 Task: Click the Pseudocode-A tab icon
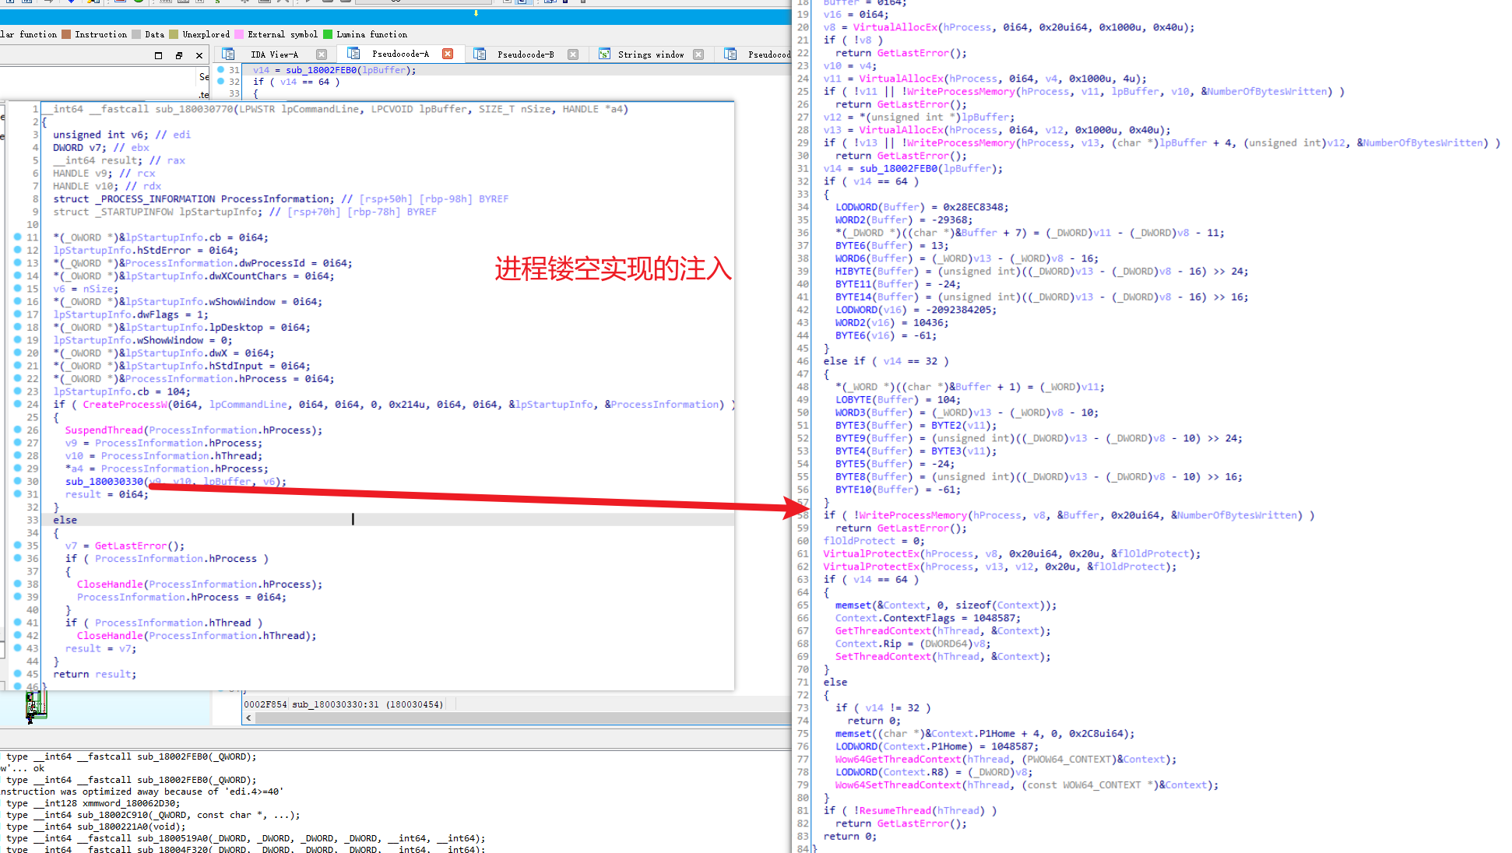[353, 54]
